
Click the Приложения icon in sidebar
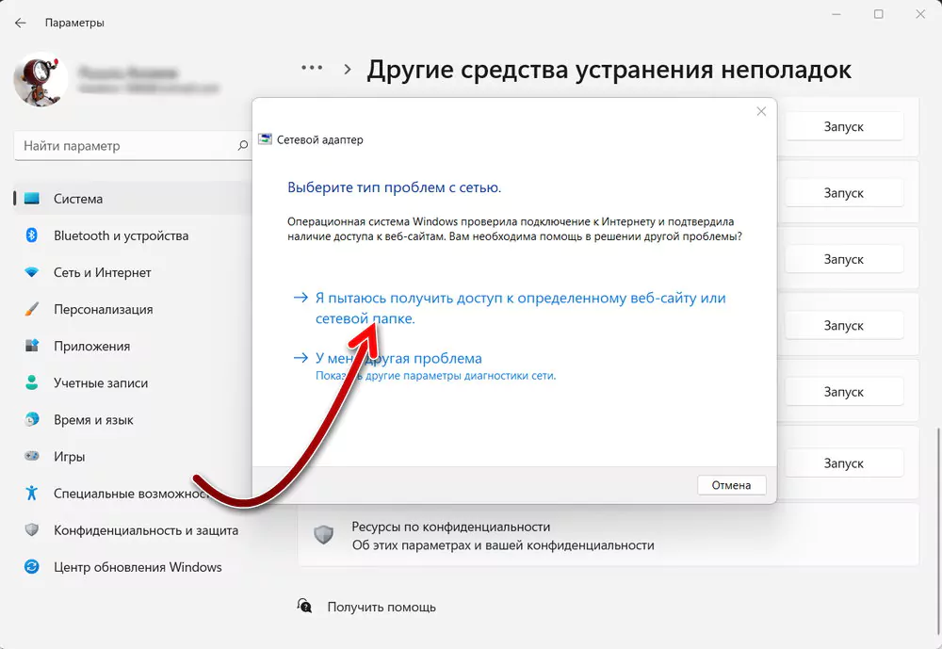32,346
